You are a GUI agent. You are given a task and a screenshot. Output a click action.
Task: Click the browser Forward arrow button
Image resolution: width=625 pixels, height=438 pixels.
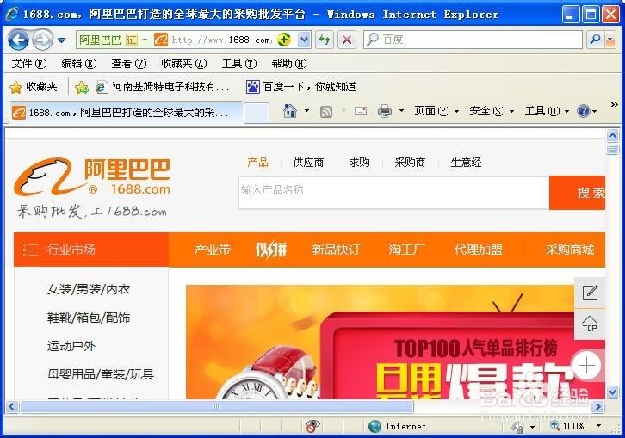(43, 40)
